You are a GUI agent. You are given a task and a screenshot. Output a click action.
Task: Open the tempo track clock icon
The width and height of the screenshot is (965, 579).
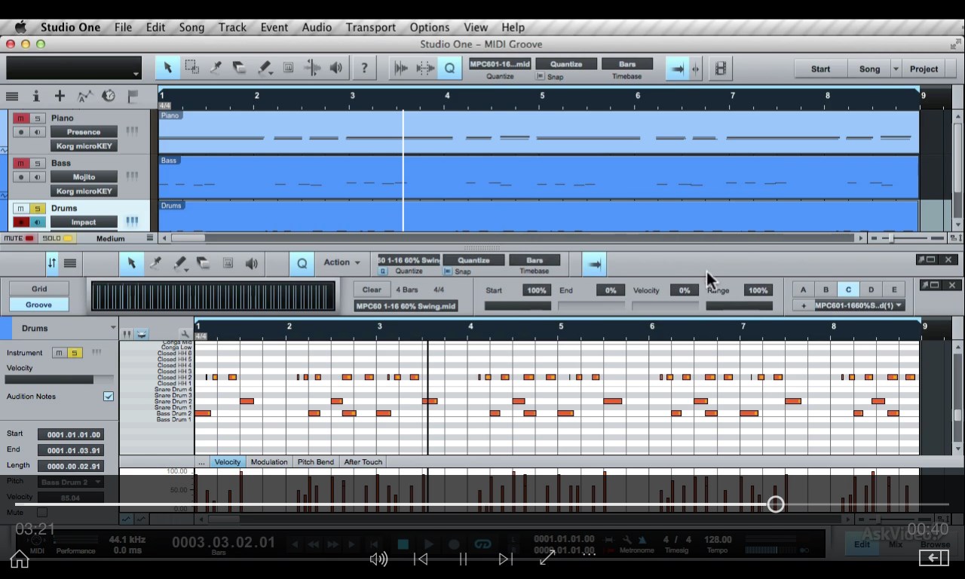pos(109,96)
